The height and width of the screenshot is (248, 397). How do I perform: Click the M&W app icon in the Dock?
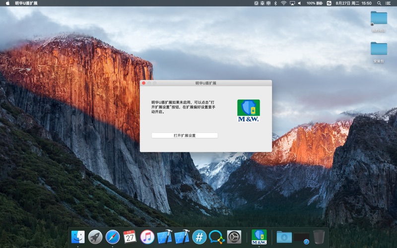coord(259,237)
